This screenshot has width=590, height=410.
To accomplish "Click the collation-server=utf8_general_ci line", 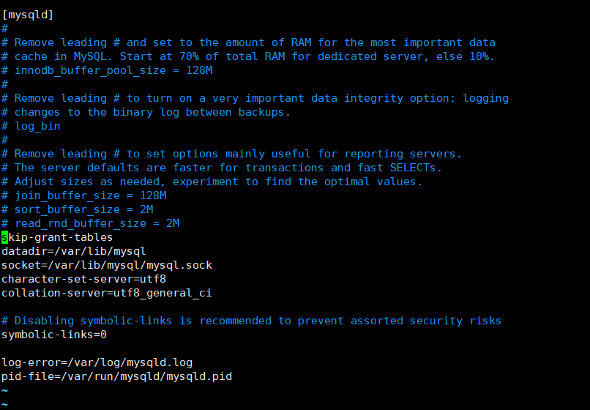I will [107, 293].
